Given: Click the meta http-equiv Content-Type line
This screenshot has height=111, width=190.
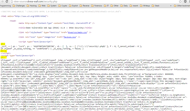Looking at the screenshot, I should 56,23.
